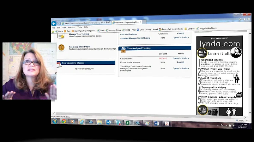Launch Kronos Master Manager training

pos(181,62)
